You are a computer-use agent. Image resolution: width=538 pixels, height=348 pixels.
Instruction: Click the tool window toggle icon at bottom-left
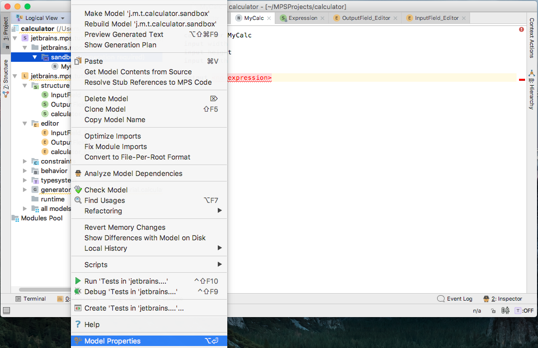[x=6, y=310]
